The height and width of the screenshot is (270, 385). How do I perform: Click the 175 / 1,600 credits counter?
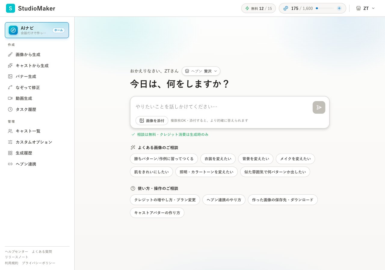pos(302,8)
